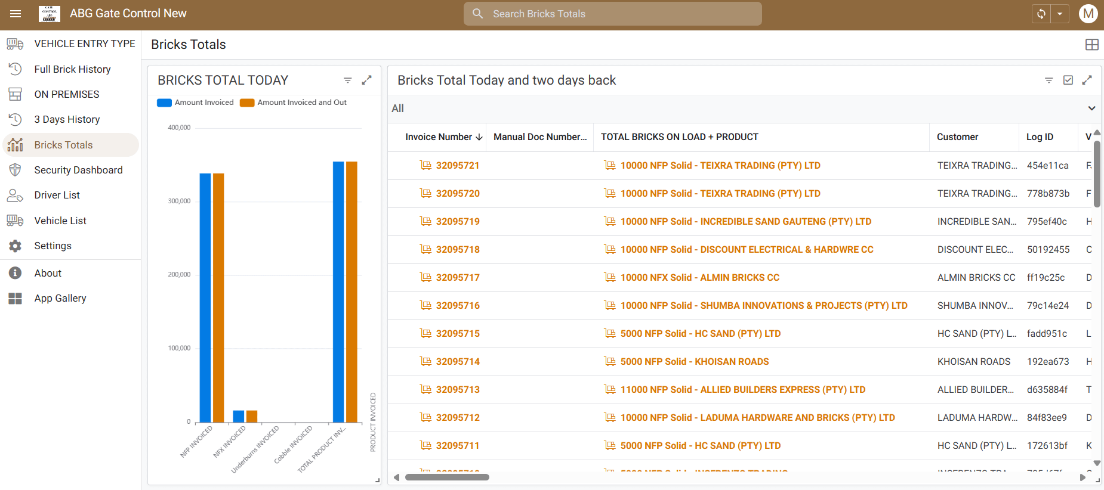
Task: Open user profile avatar M
Action: [x=1088, y=14]
